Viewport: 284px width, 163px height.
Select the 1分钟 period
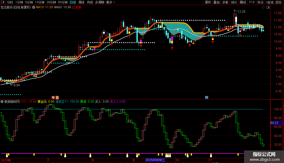(x=19, y=2)
